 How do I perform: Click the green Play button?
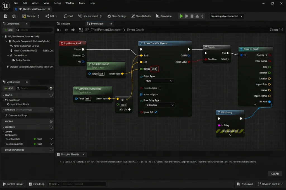181,16
